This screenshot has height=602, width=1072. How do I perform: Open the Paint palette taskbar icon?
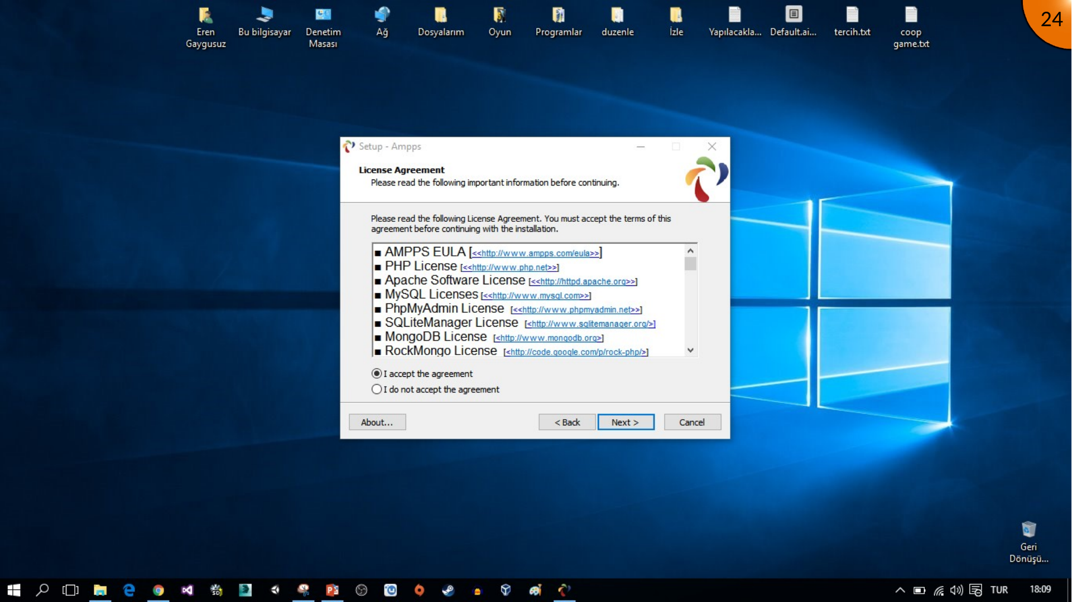(x=536, y=590)
